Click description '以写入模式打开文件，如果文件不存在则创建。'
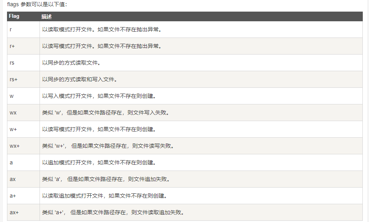This screenshot has width=369, height=222. (x=99, y=96)
